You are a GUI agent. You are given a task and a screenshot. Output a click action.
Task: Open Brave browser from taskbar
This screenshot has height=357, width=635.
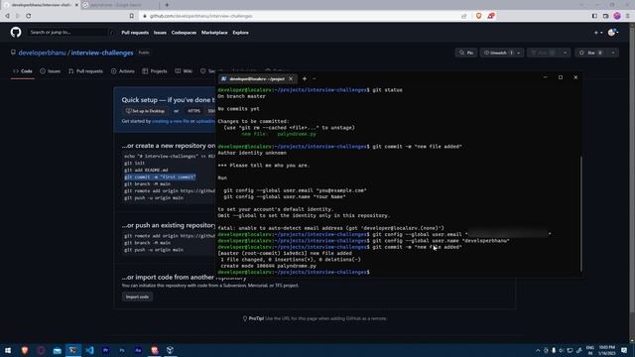(24, 350)
